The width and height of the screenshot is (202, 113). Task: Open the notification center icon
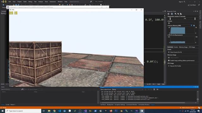(x=199, y=111)
